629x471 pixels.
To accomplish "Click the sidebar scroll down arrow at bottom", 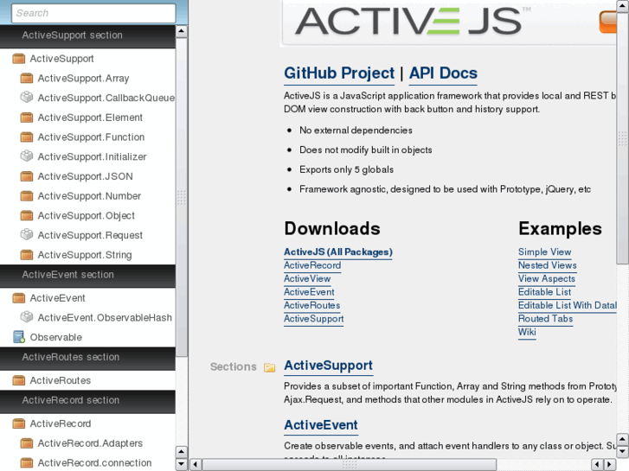I will click(x=182, y=465).
